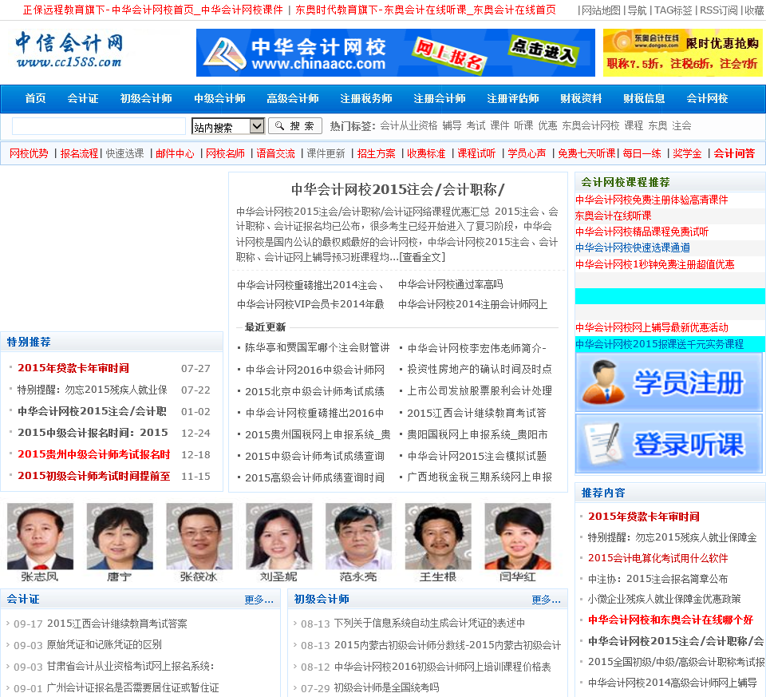Open 2015北京中级会计师考试成绩 in 最近更新
The width and height of the screenshot is (766, 697).
(314, 391)
